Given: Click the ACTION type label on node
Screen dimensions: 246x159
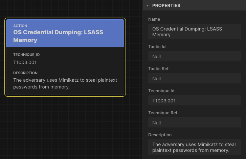Looking at the screenshot, I should point(20,26).
